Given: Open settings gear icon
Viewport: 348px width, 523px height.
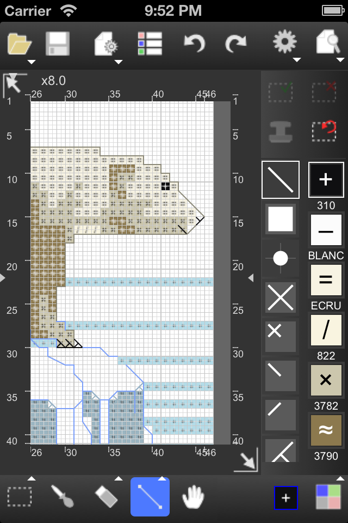Looking at the screenshot, I should tap(284, 42).
